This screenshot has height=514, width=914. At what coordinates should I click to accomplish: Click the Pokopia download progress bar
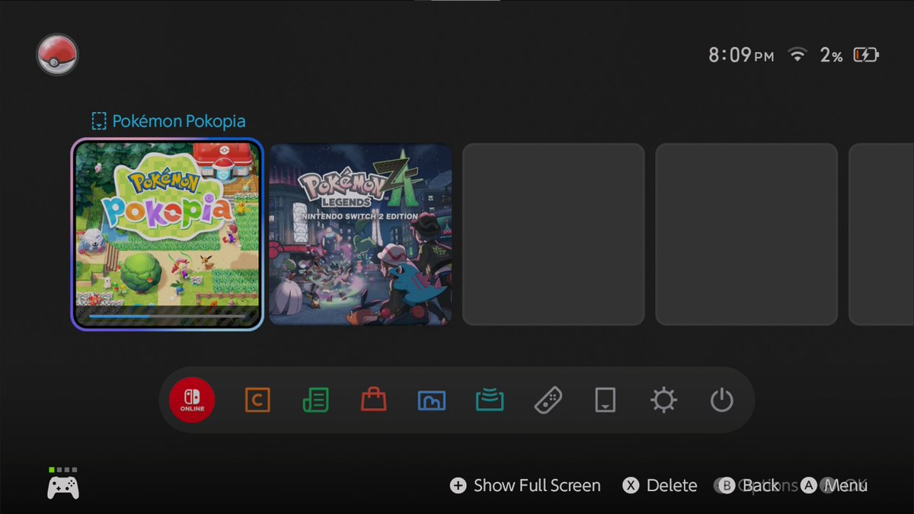tap(168, 315)
